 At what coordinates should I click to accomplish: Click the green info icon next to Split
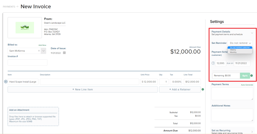click(252, 76)
